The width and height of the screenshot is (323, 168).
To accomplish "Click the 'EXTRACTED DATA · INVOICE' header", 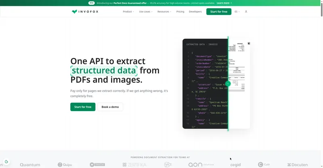I will click(x=202, y=44).
